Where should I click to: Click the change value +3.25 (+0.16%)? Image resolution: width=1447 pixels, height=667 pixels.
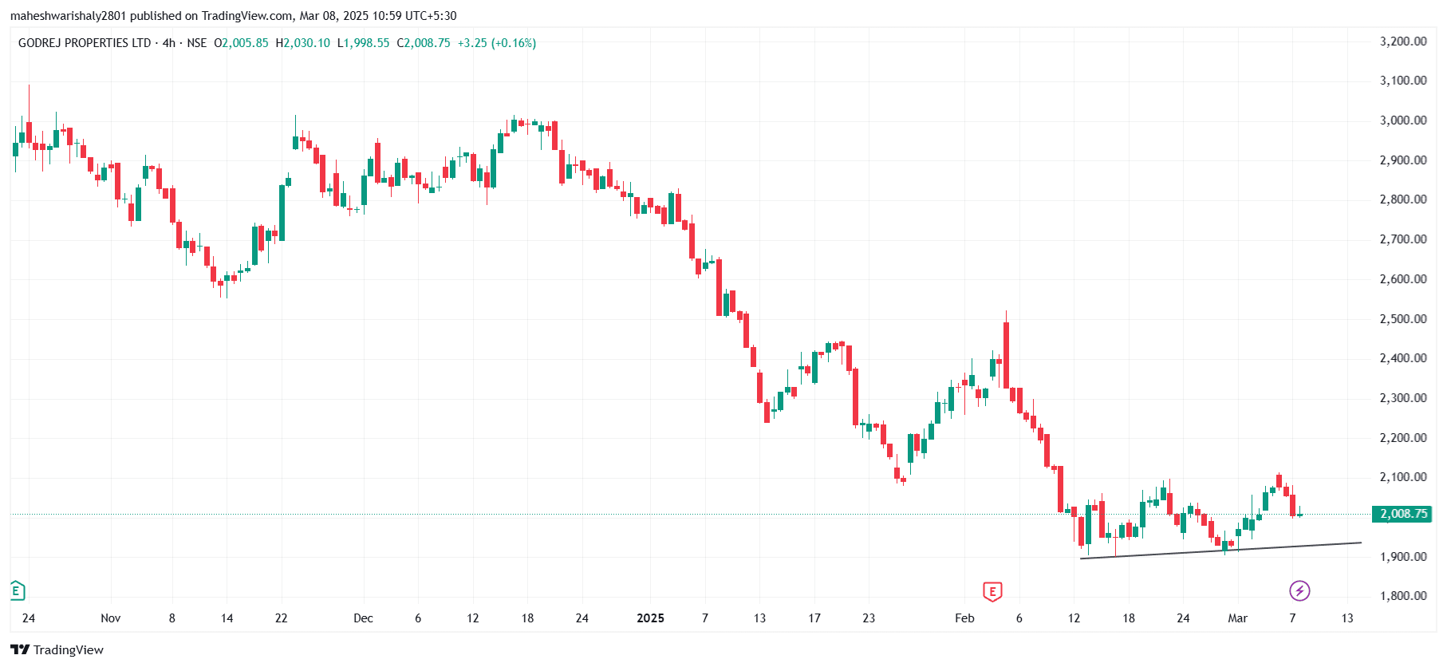click(497, 43)
